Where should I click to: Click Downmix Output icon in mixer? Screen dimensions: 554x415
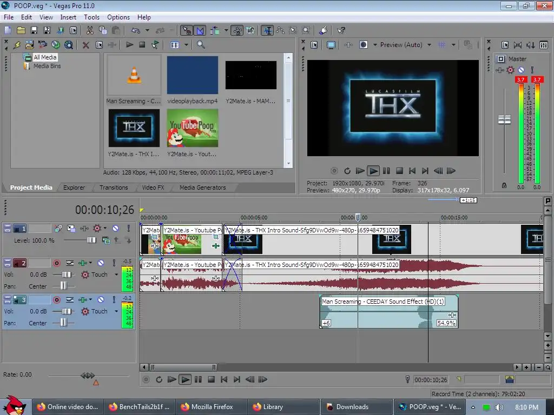pos(518,45)
